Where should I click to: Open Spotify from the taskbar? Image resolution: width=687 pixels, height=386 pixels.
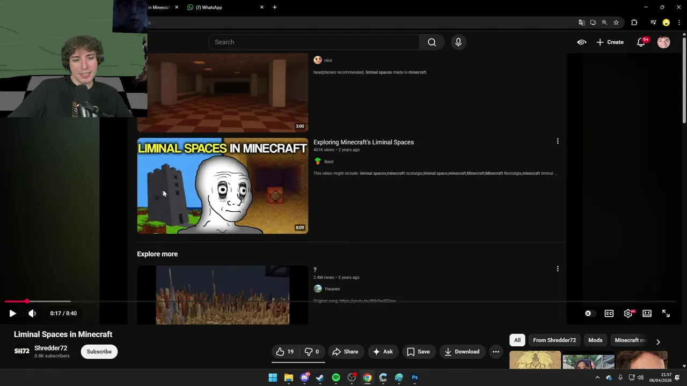pos(336,377)
